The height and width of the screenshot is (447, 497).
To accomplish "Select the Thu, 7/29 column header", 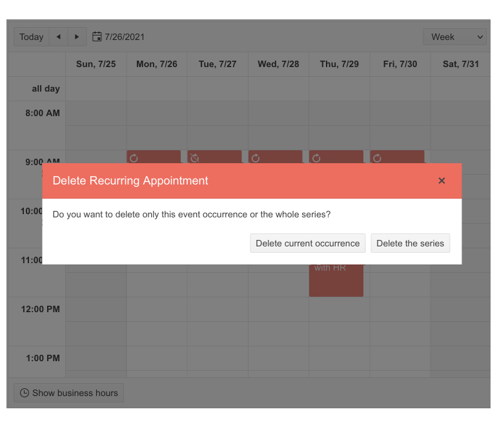I will (339, 65).
